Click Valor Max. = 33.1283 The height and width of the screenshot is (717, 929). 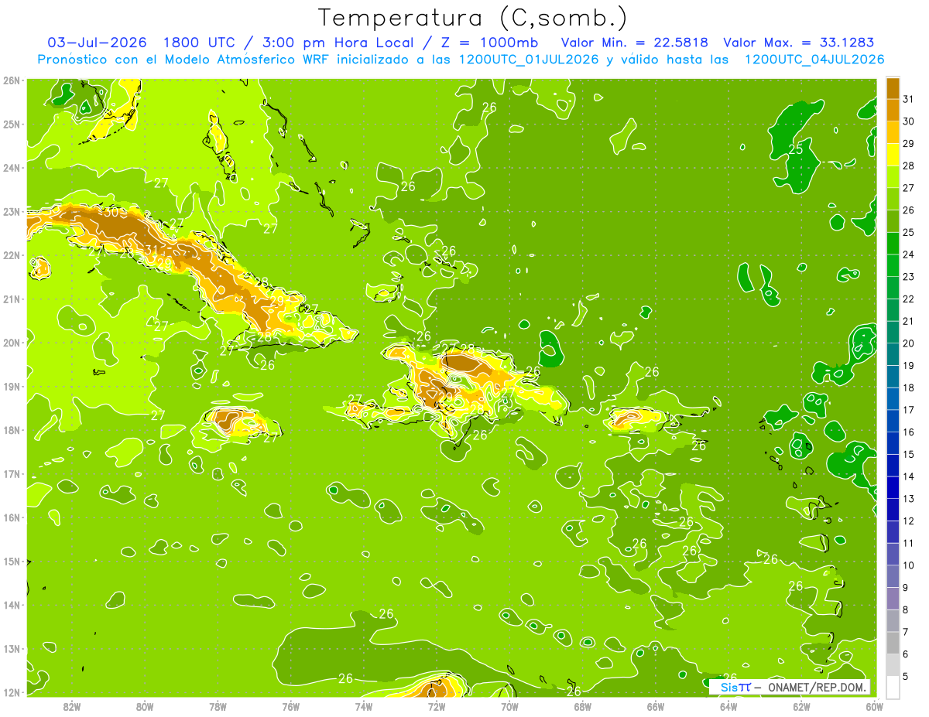[798, 42]
